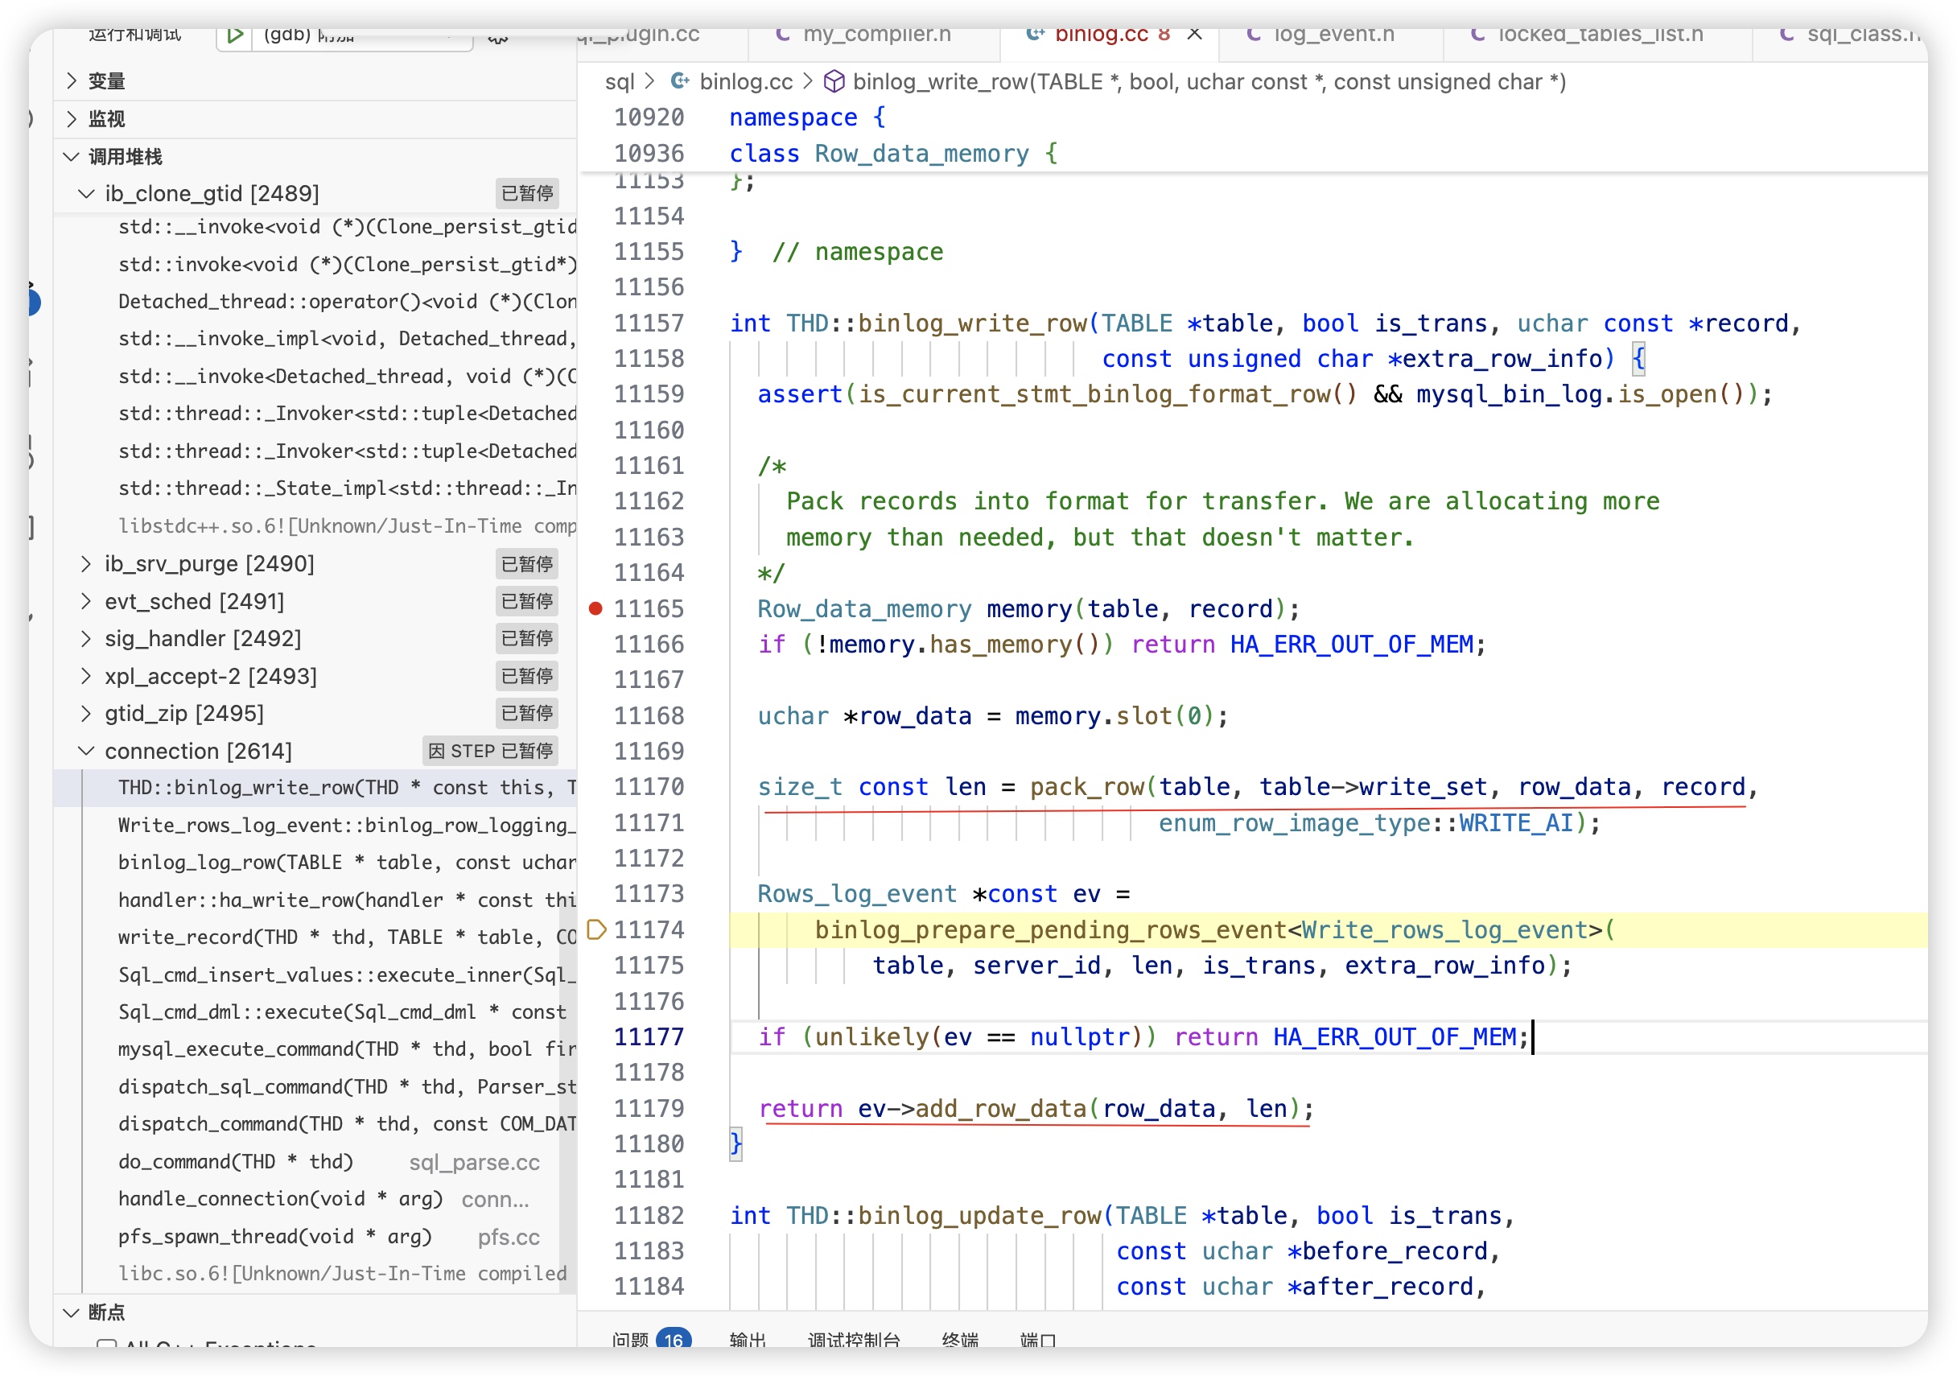Click the red breakpoint dot at line 11165
The image size is (1957, 1376).
[595, 608]
